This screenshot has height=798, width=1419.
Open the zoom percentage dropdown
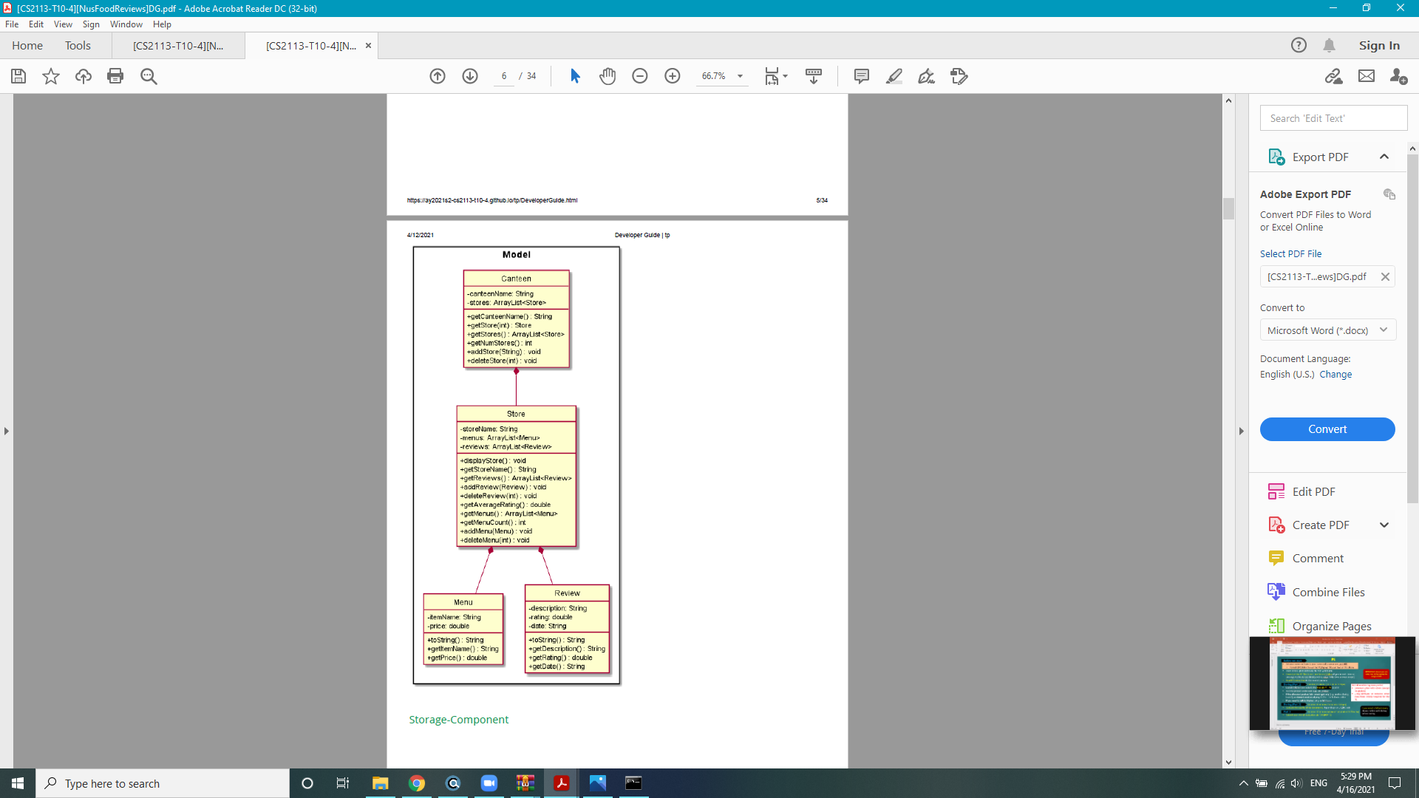click(740, 76)
